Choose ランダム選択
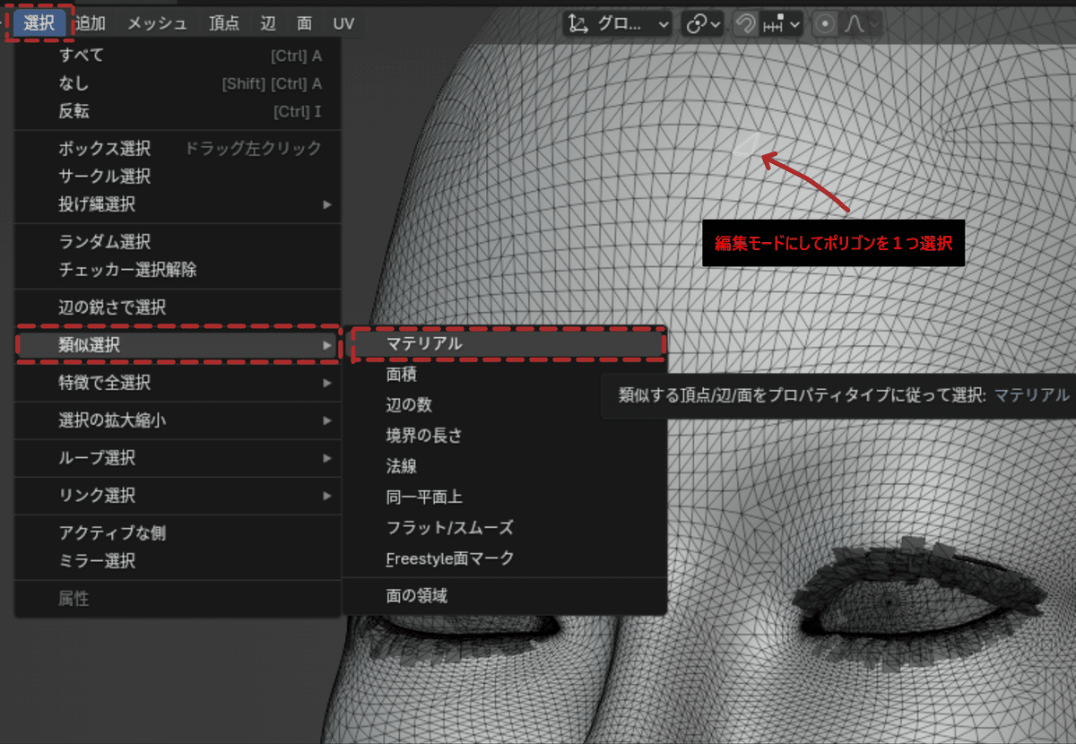The width and height of the screenshot is (1076, 744). tap(178, 242)
